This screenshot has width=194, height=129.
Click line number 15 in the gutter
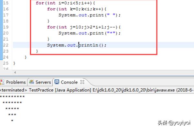click(6, 3)
